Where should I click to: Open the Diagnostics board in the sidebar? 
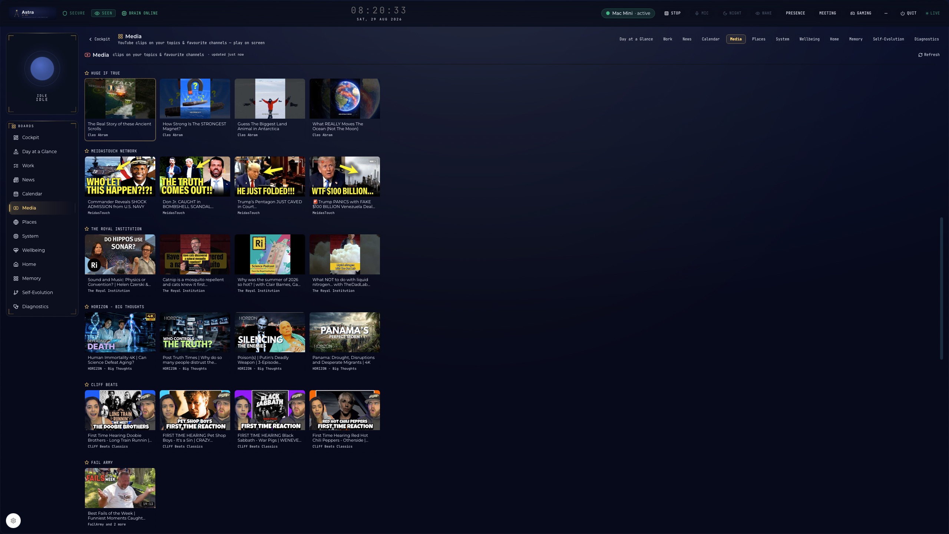pyautogui.click(x=42, y=307)
